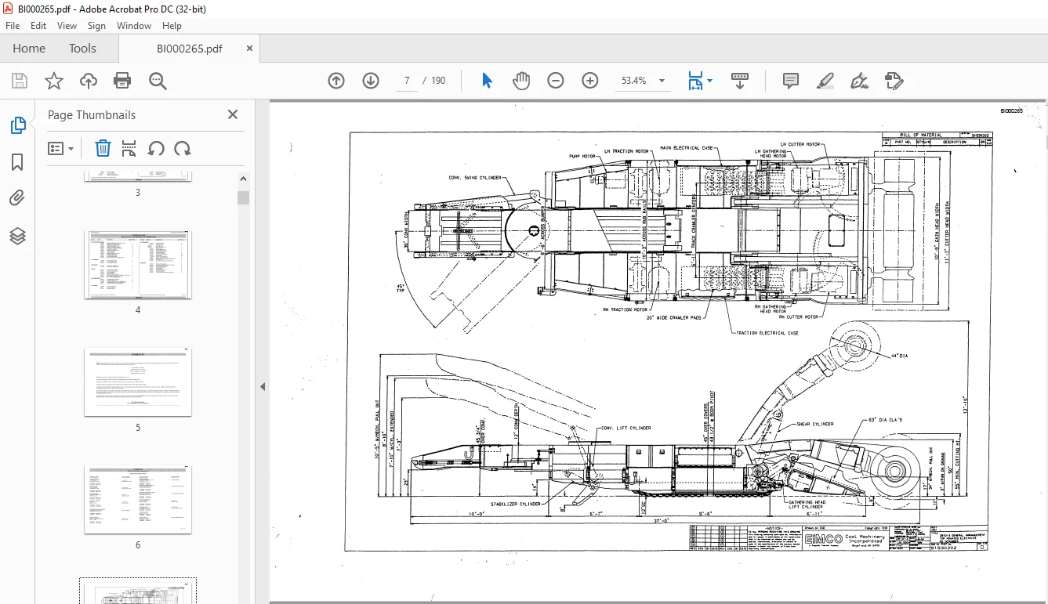Activate the Selection arrow tool

point(487,81)
